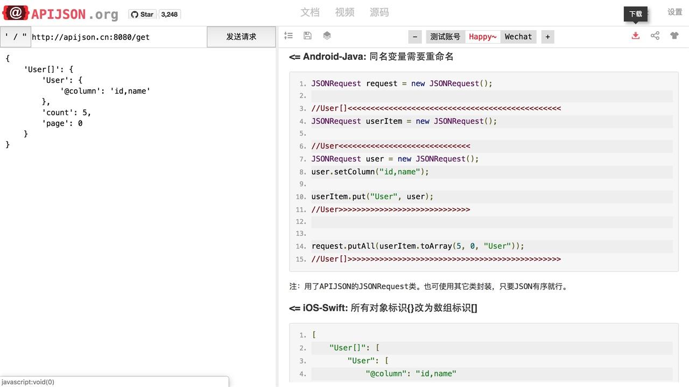
Task: Open the red download icon above the results
Action: 636,36
